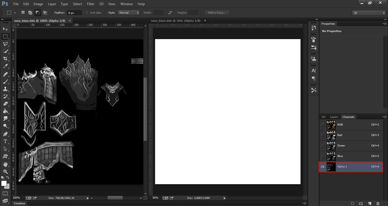Swap foreground and background colors
Screen dimensions: 388x206
[x=8, y=178]
